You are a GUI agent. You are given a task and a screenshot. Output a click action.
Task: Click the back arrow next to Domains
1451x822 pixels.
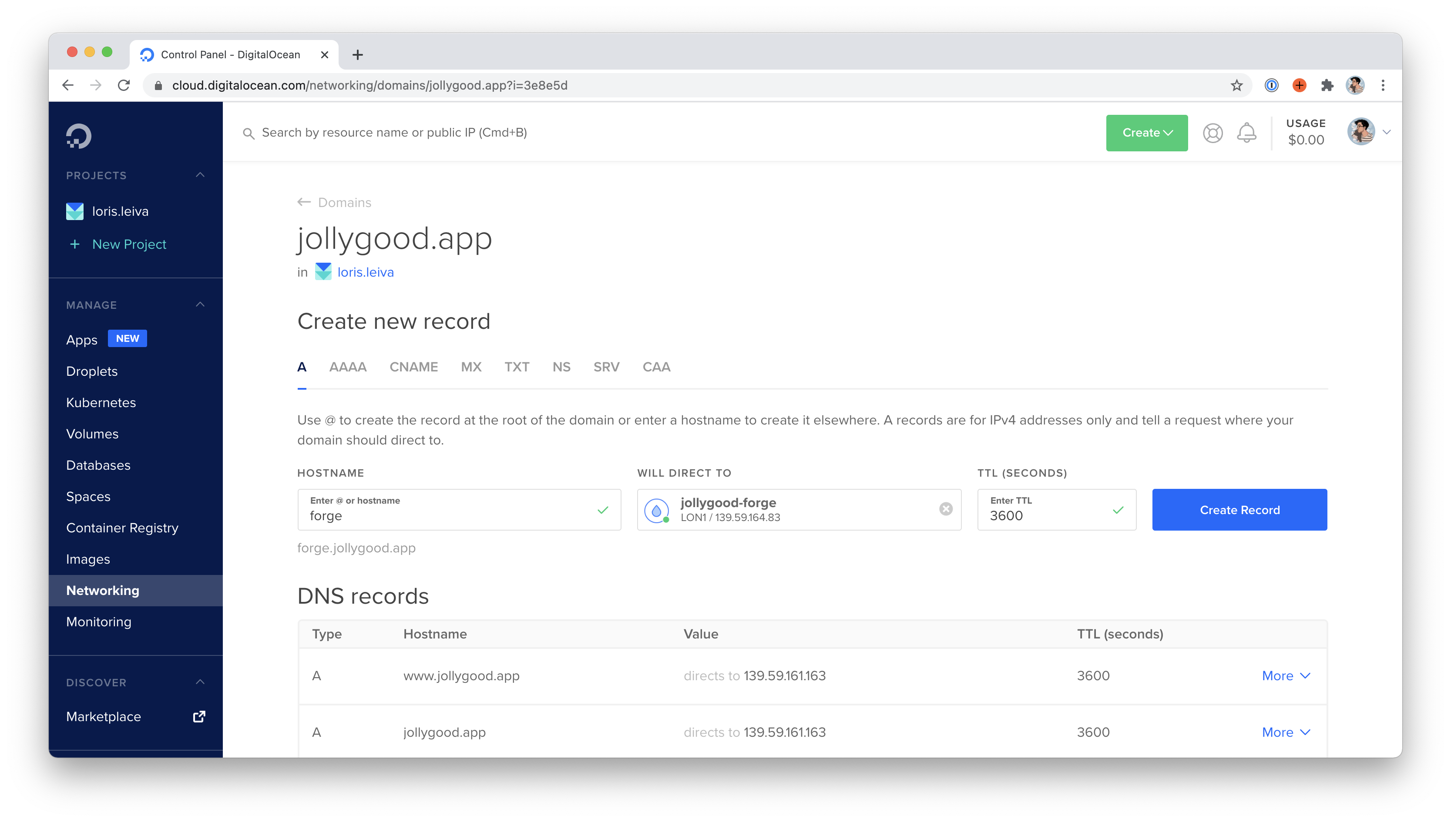point(304,202)
